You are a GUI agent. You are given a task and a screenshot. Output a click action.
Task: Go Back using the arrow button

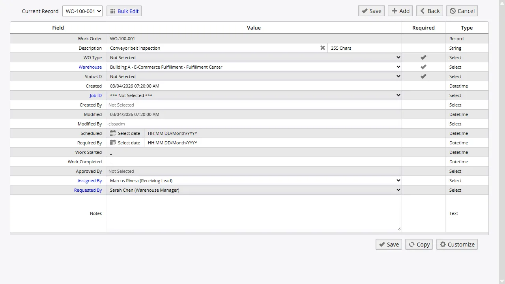(429, 11)
